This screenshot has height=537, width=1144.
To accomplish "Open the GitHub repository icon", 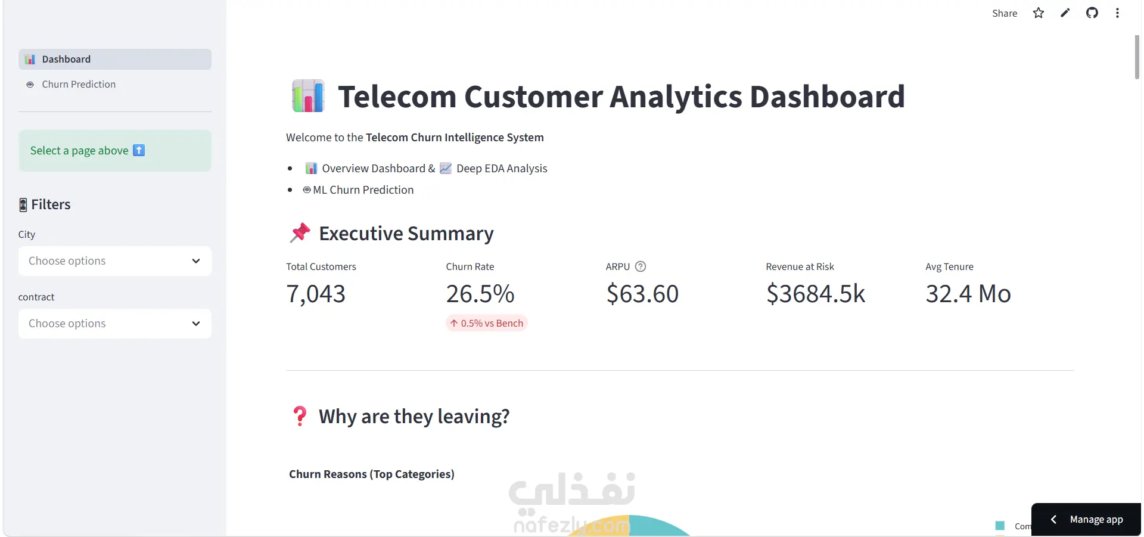I will pyautogui.click(x=1092, y=13).
